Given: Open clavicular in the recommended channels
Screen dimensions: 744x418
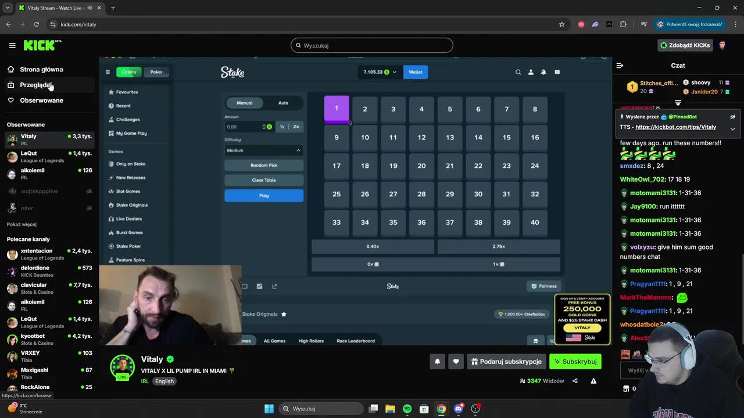Looking at the screenshot, I should pos(49,289).
